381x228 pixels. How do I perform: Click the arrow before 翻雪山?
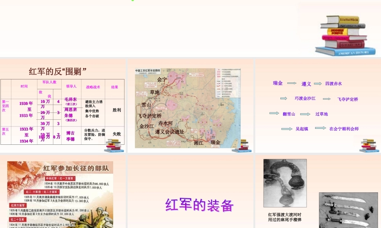point(274,113)
